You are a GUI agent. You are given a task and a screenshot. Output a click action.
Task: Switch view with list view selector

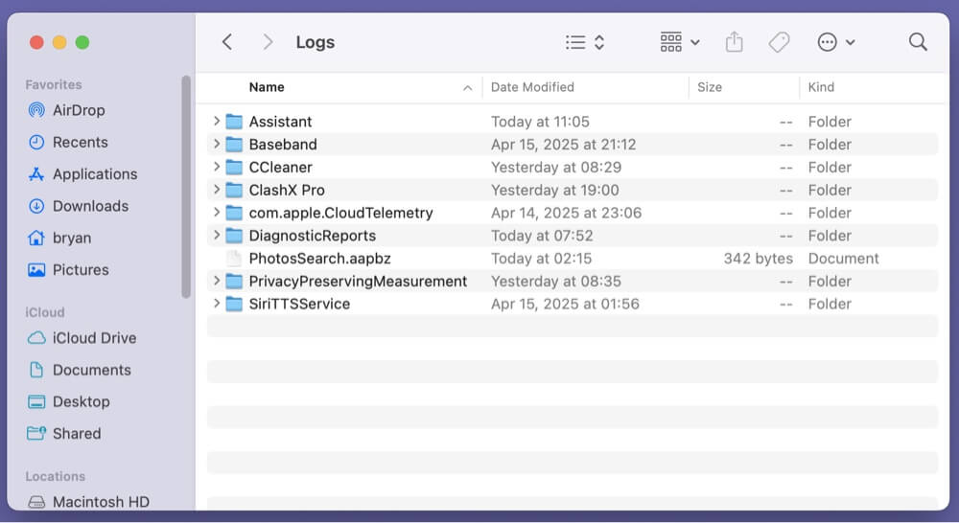coord(584,42)
